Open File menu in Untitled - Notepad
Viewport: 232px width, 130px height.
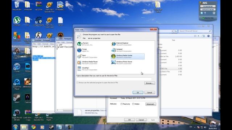tap(34, 44)
